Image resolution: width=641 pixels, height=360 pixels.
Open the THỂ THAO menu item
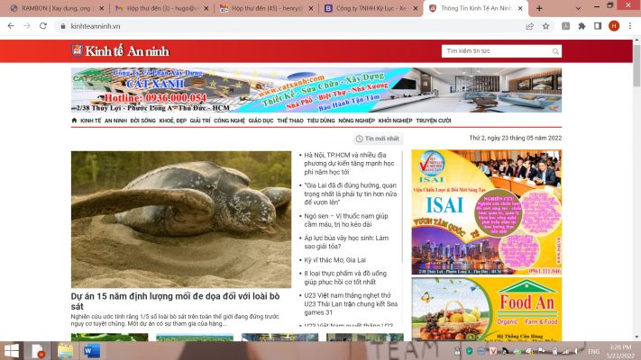tap(290, 120)
